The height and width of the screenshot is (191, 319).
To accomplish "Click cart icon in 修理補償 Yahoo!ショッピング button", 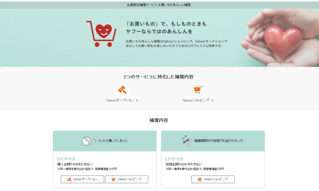I will point(200,179).
